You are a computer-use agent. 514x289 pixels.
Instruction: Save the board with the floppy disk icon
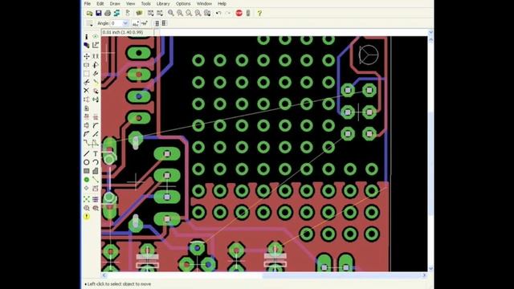[99, 13]
